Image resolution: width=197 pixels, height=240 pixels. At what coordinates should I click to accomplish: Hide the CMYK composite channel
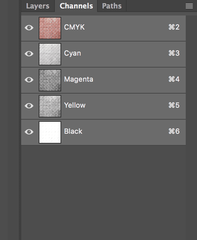tap(29, 28)
